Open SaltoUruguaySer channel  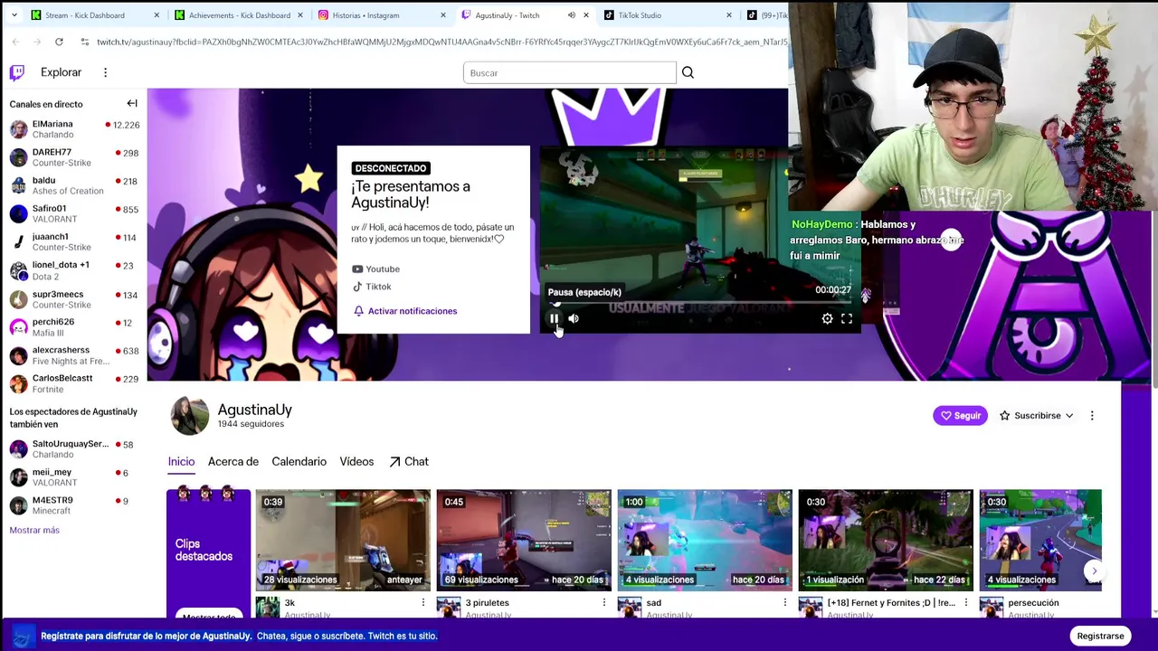coord(74,449)
